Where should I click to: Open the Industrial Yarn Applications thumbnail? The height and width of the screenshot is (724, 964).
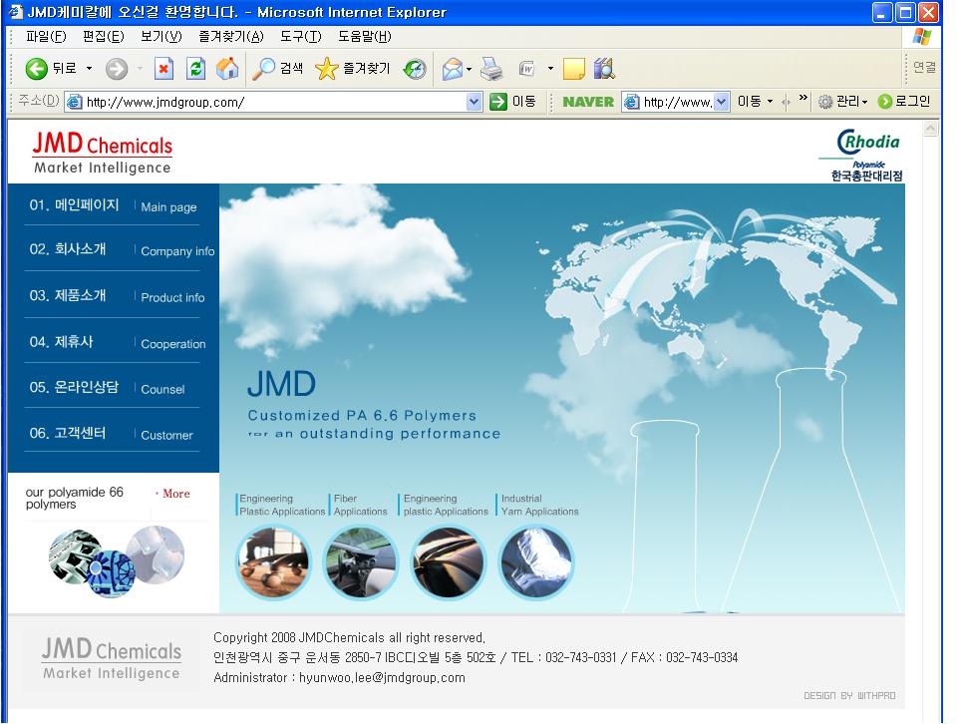pos(536,562)
